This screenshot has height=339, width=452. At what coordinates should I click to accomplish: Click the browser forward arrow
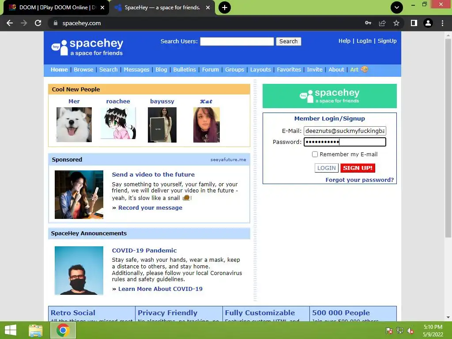24,23
